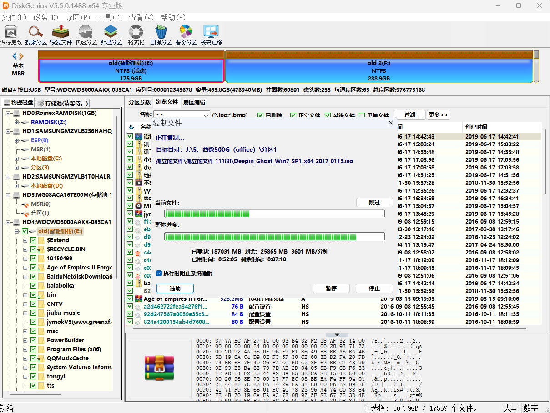The image size is (550, 413).
Task: Switch to the 分区参数 tab
Action: (x=140, y=102)
